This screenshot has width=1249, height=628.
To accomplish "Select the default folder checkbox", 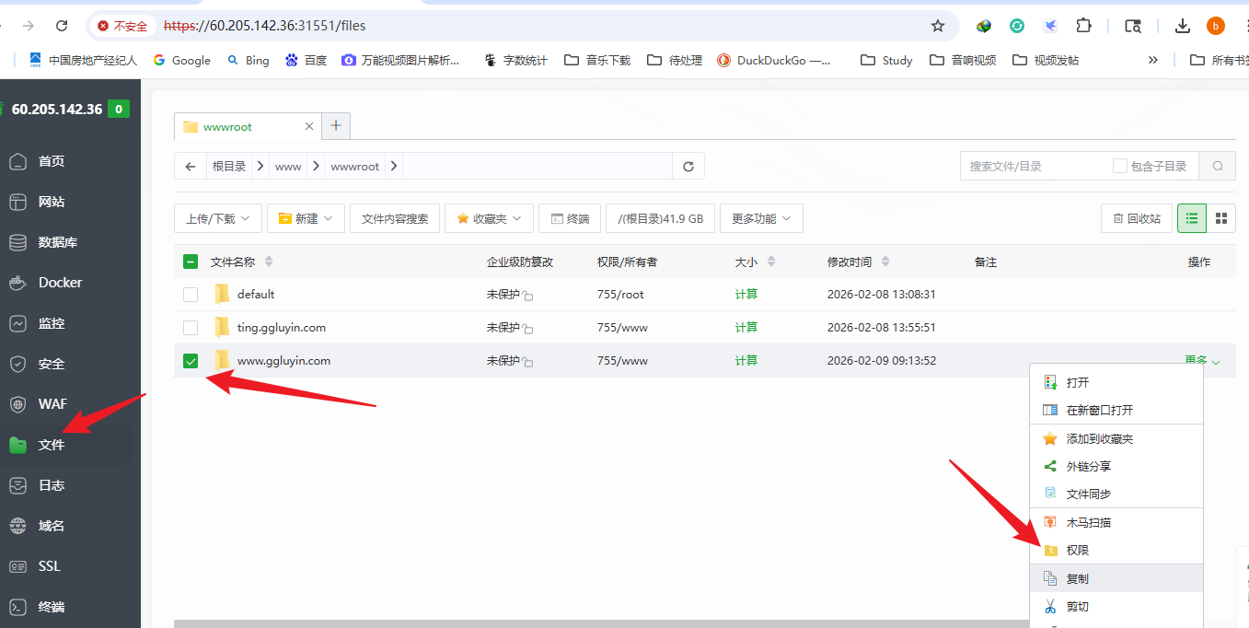I will (x=191, y=294).
